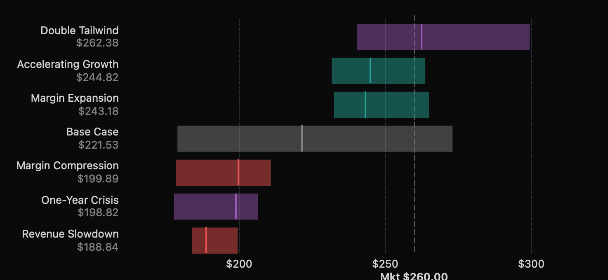608x280 pixels.
Task: Click the $262.38 value under Double Tailwind
Action: (x=97, y=43)
